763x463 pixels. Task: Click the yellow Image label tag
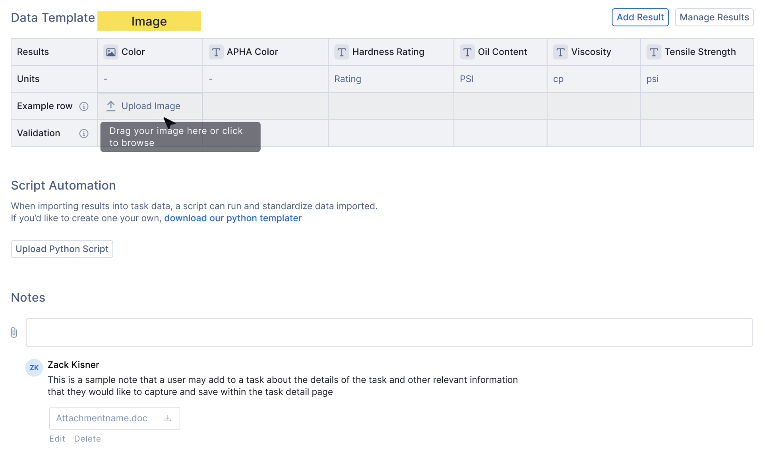(149, 21)
